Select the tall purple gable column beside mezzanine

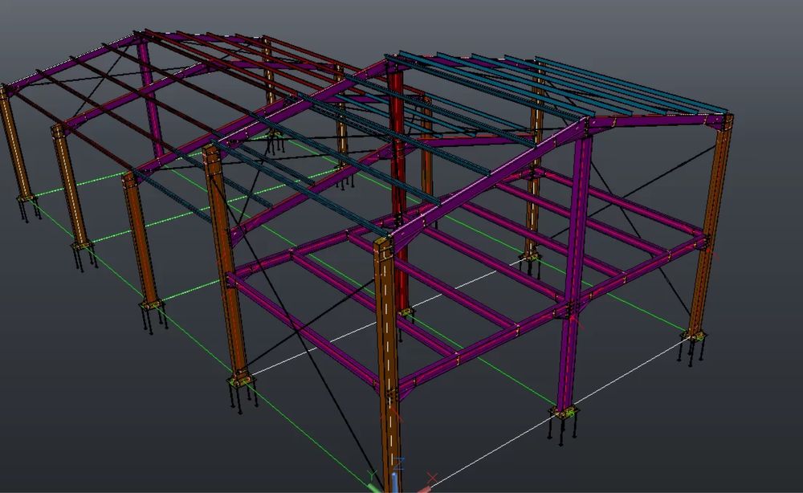click(573, 271)
